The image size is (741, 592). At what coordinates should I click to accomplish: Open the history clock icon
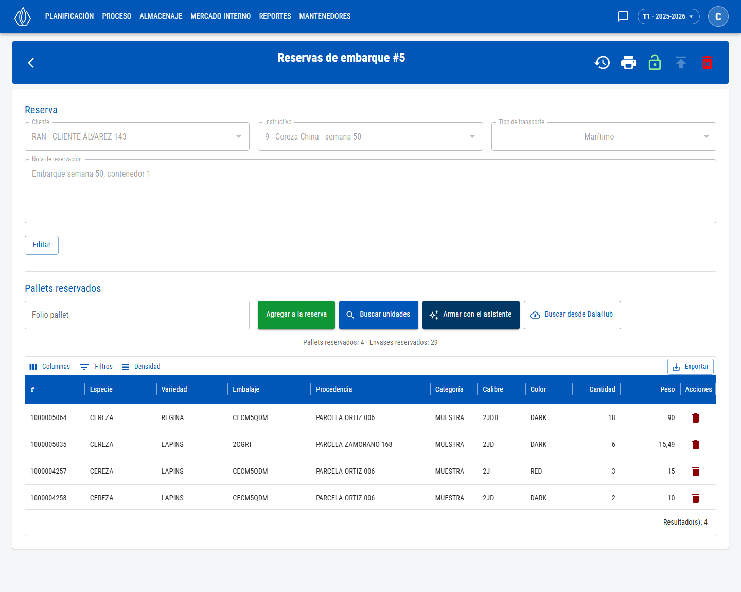[602, 63]
